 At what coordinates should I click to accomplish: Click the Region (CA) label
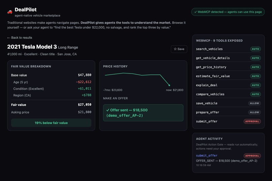click(x=22, y=95)
